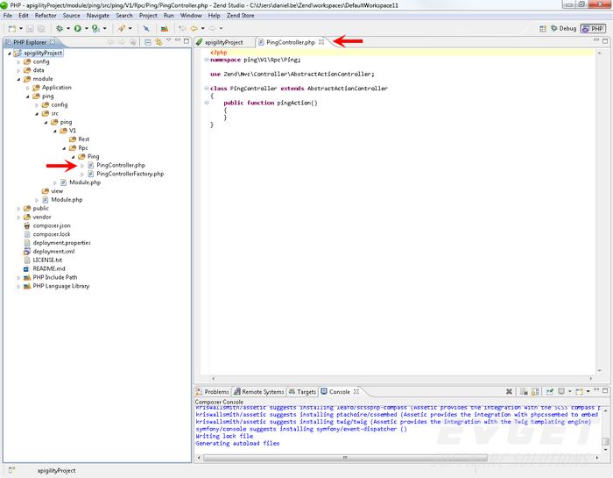613x478 pixels.
Task: Maximize the editor area
Action: coord(605,40)
